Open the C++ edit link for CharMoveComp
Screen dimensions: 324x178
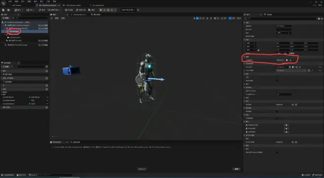43,45
